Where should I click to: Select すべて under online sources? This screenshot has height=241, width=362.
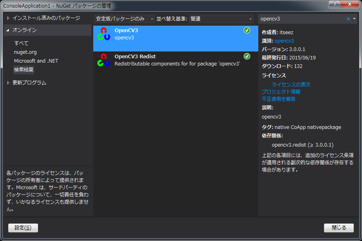[x=21, y=43]
